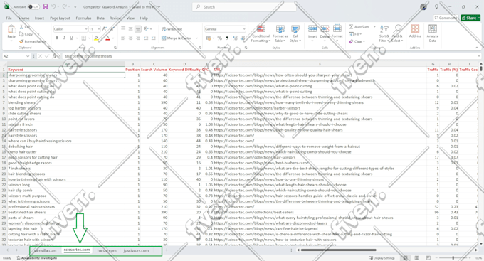
Task: Switch to the Formulas tab
Action: pos(83,18)
